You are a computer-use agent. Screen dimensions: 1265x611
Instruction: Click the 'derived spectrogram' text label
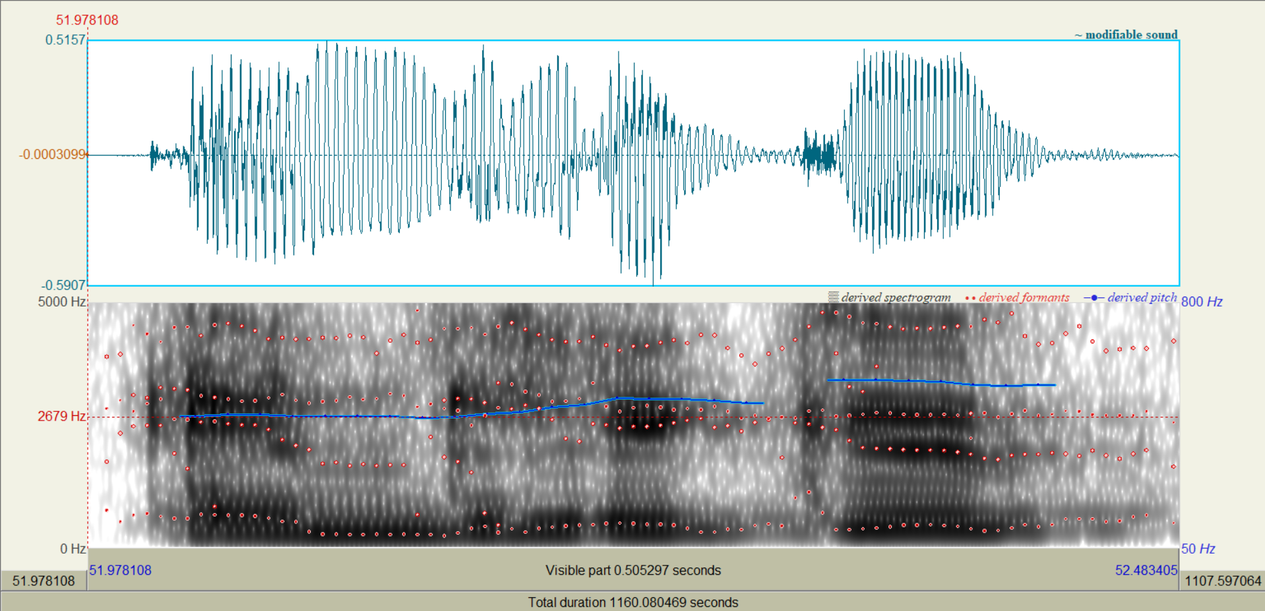point(896,297)
